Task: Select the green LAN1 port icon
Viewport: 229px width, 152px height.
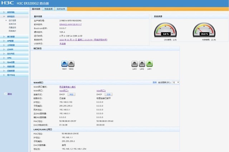Action: click(150, 64)
